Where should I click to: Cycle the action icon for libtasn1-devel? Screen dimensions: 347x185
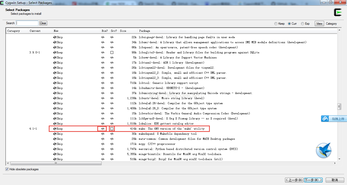pos(55,63)
